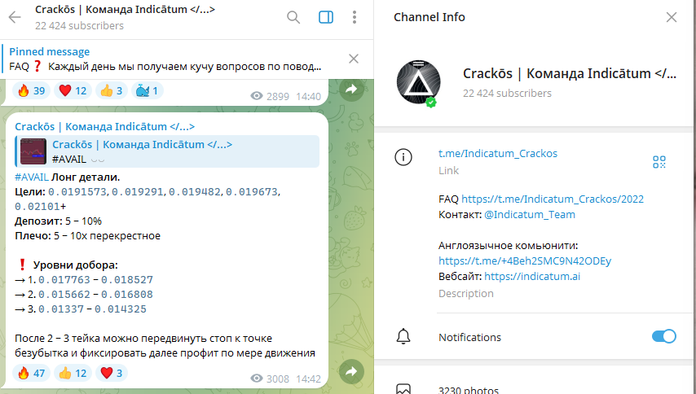Screen dimensions: 696x394
Task: Copy the entry level 0.016808
Action: tap(127, 295)
